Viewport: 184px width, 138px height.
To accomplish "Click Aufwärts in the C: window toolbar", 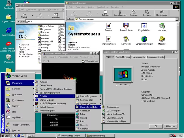I will (56, 16).
